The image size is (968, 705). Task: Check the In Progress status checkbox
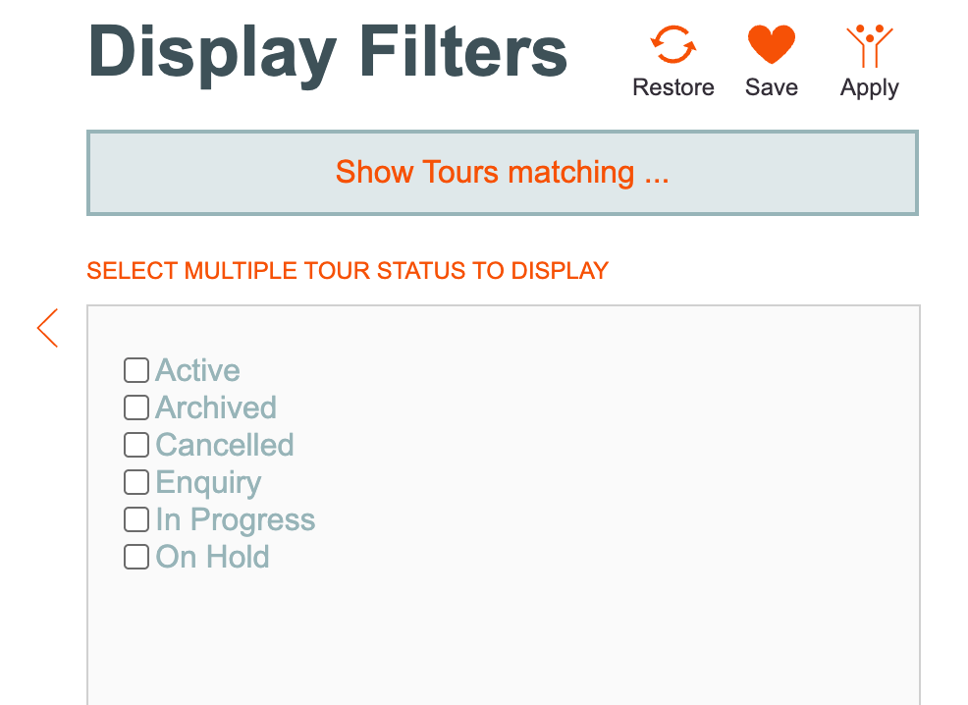136,519
